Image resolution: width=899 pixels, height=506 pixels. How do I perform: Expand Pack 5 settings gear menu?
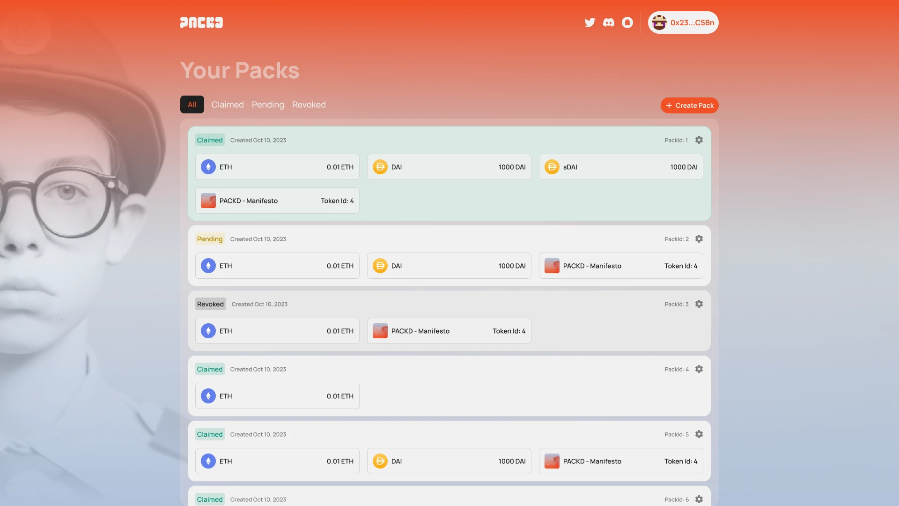pos(698,434)
